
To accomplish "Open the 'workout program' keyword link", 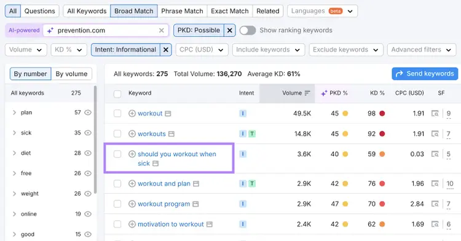I will coord(164,204).
